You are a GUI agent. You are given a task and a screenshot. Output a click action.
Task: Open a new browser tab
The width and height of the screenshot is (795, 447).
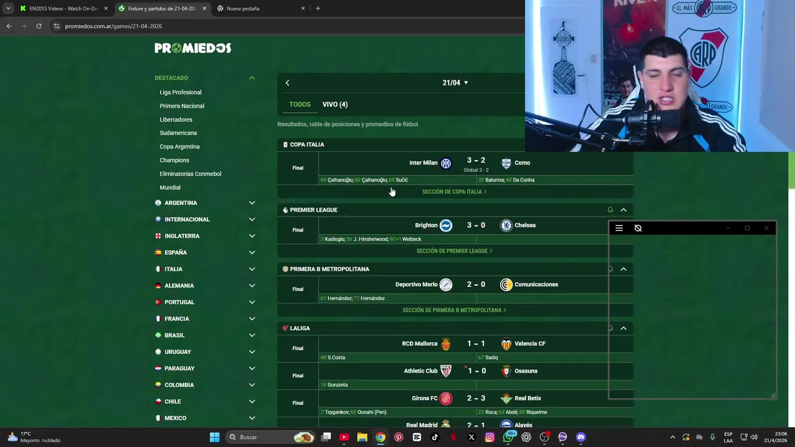click(318, 9)
